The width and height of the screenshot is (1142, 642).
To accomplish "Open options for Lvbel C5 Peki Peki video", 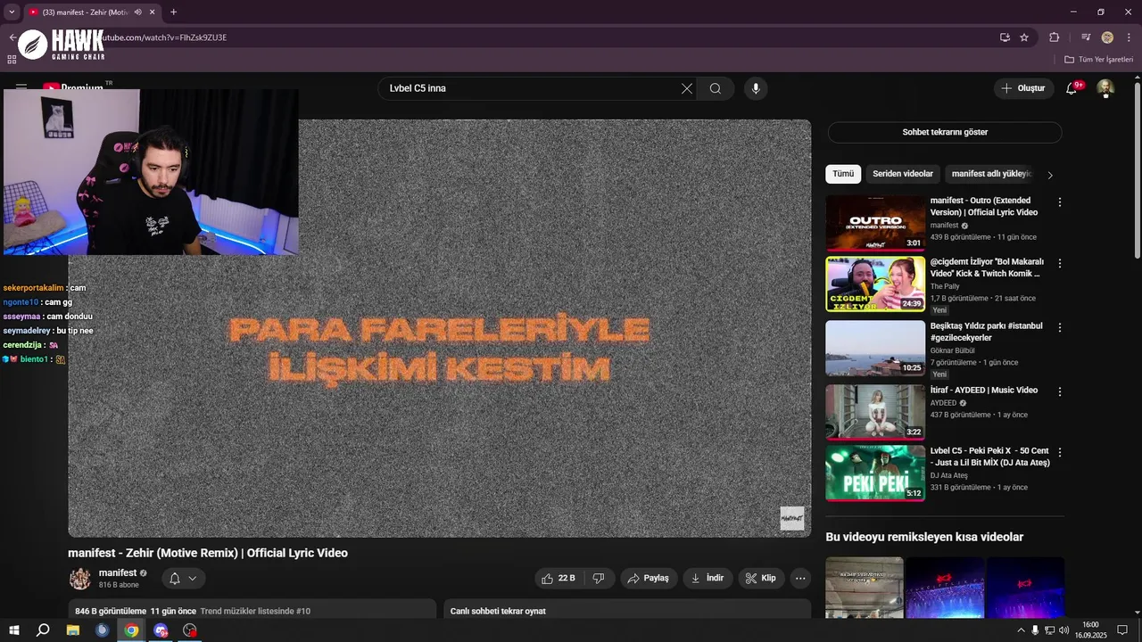I will (x=1060, y=452).
